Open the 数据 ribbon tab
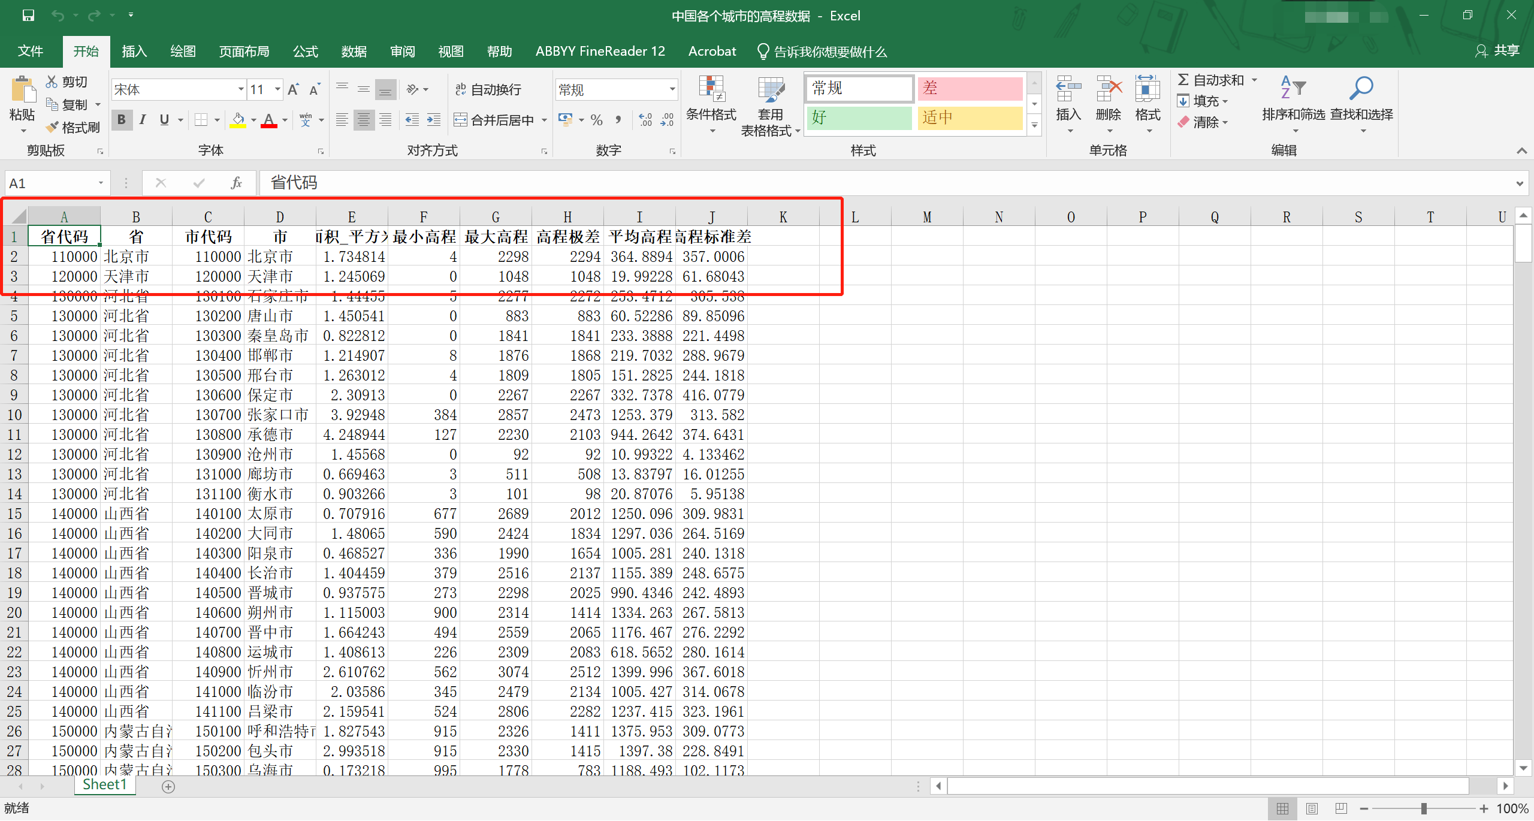The image size is (1534, 821). (354, 52)
